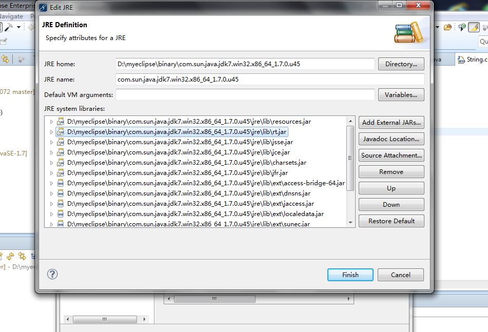Screen dimensions: 488x332
Task: Open the Variables... dialog button
Action: pos(401,94)
